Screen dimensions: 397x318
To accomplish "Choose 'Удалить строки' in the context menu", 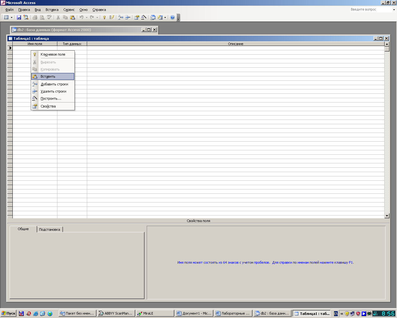I will pos(53,91).
